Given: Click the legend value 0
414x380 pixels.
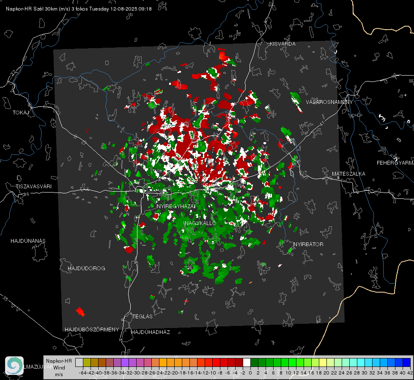Looking at the screenshot, I should [x=250, y=373].
